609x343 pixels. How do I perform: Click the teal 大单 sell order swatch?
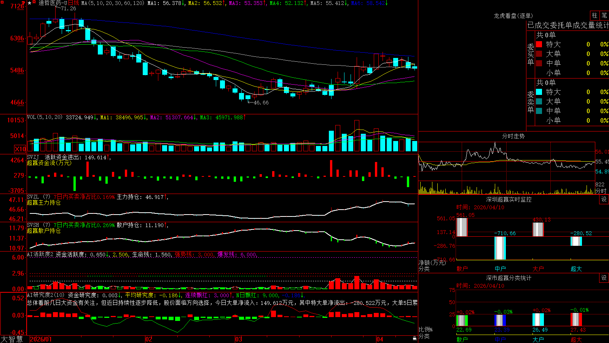point(539,101)
